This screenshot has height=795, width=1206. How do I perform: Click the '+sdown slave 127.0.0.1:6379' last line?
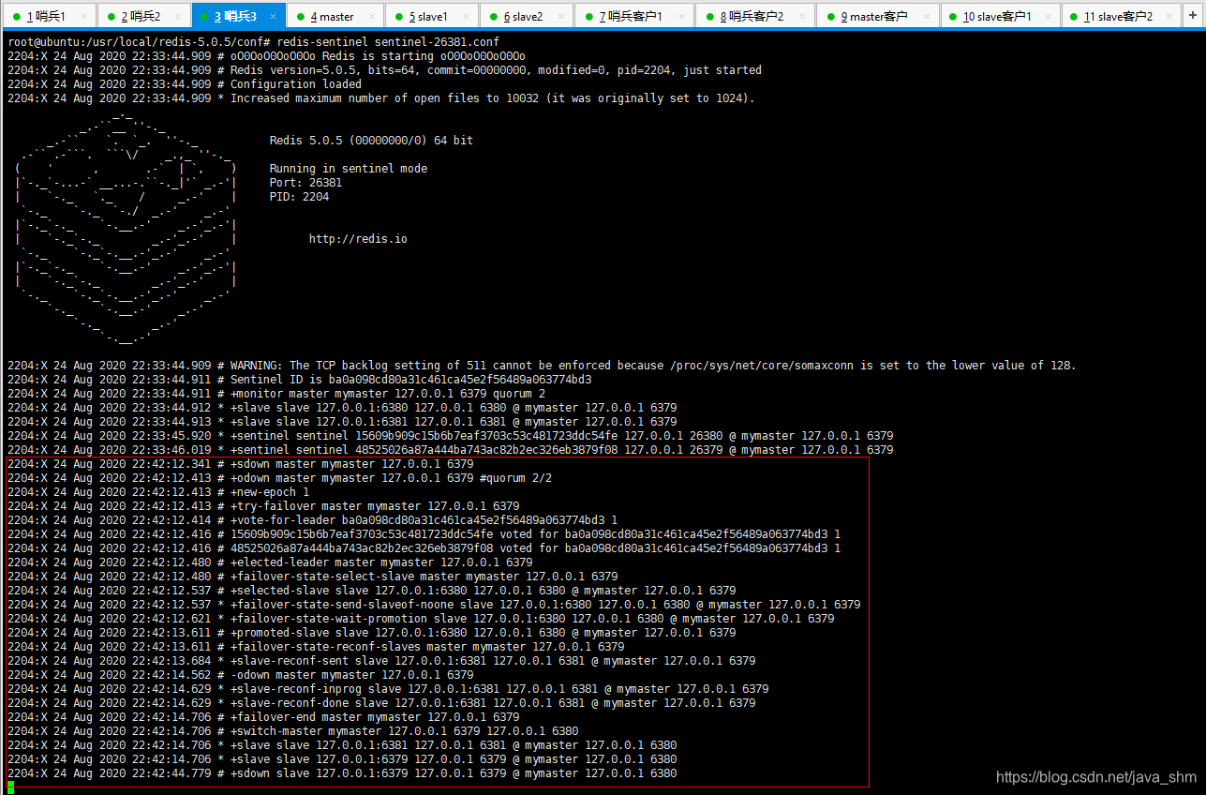(342, 773)
